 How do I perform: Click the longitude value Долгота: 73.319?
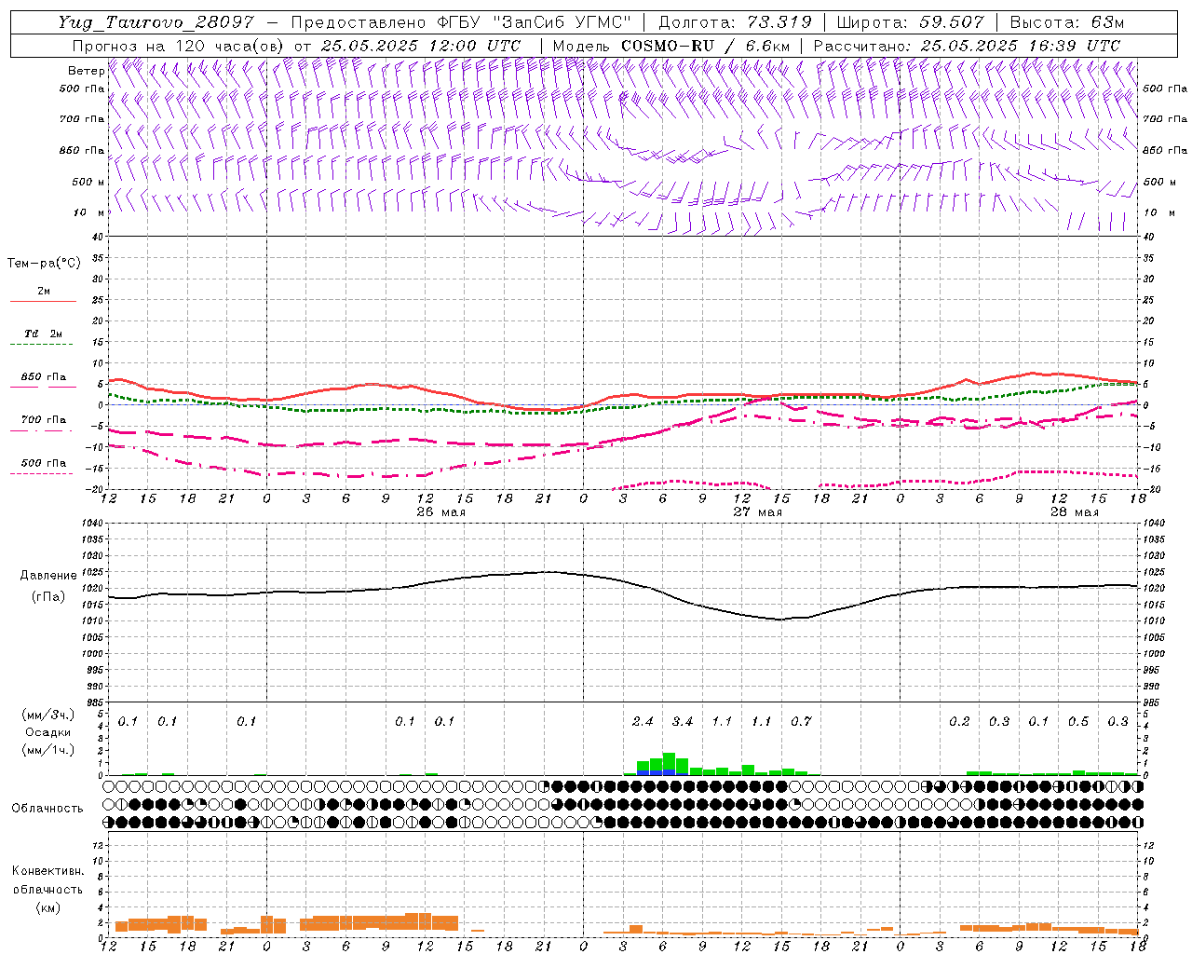[735, 22]
